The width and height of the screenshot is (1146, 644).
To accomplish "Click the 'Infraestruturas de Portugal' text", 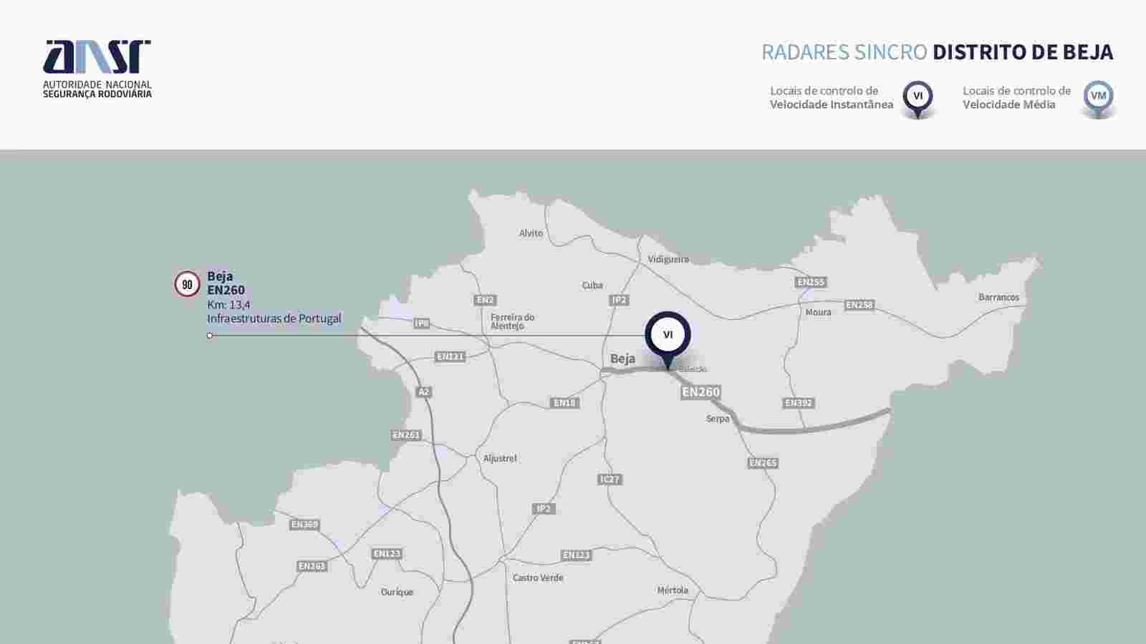I will (x=274, y=318).
